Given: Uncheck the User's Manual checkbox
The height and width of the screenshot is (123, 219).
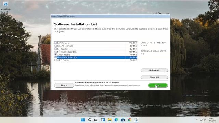Looking at the screenshot, I should pyautogui.click(x=55, y=46).
